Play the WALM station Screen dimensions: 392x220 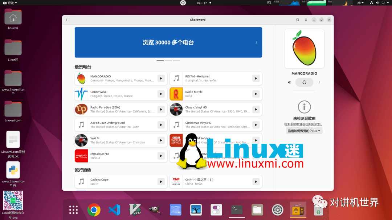[x=161, y=140]
